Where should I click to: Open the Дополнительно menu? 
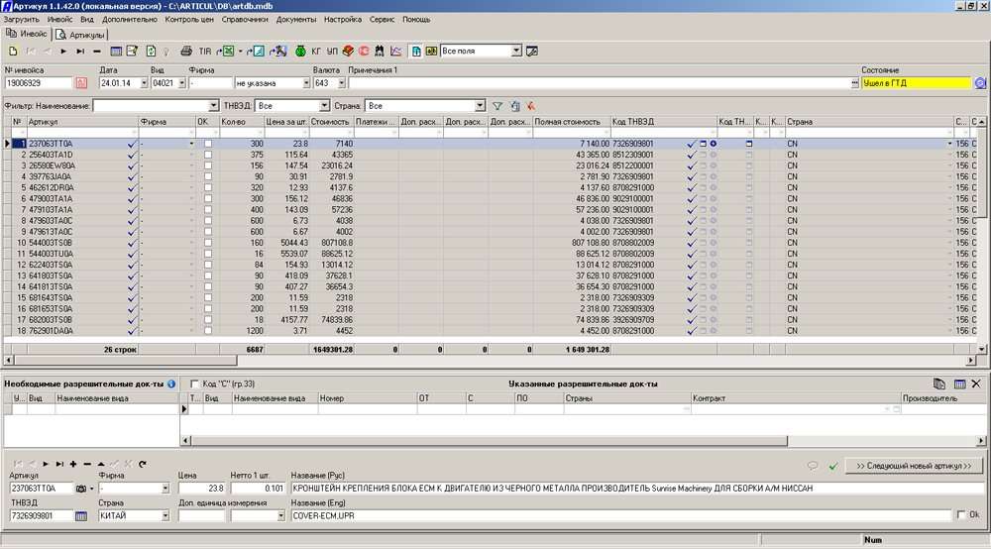[130, 20]
